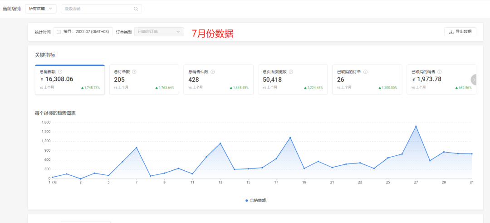Screen dimensions: 490x223
Task: Expand the 已确定订单 order type dropdown
Action: coord(159,32)
